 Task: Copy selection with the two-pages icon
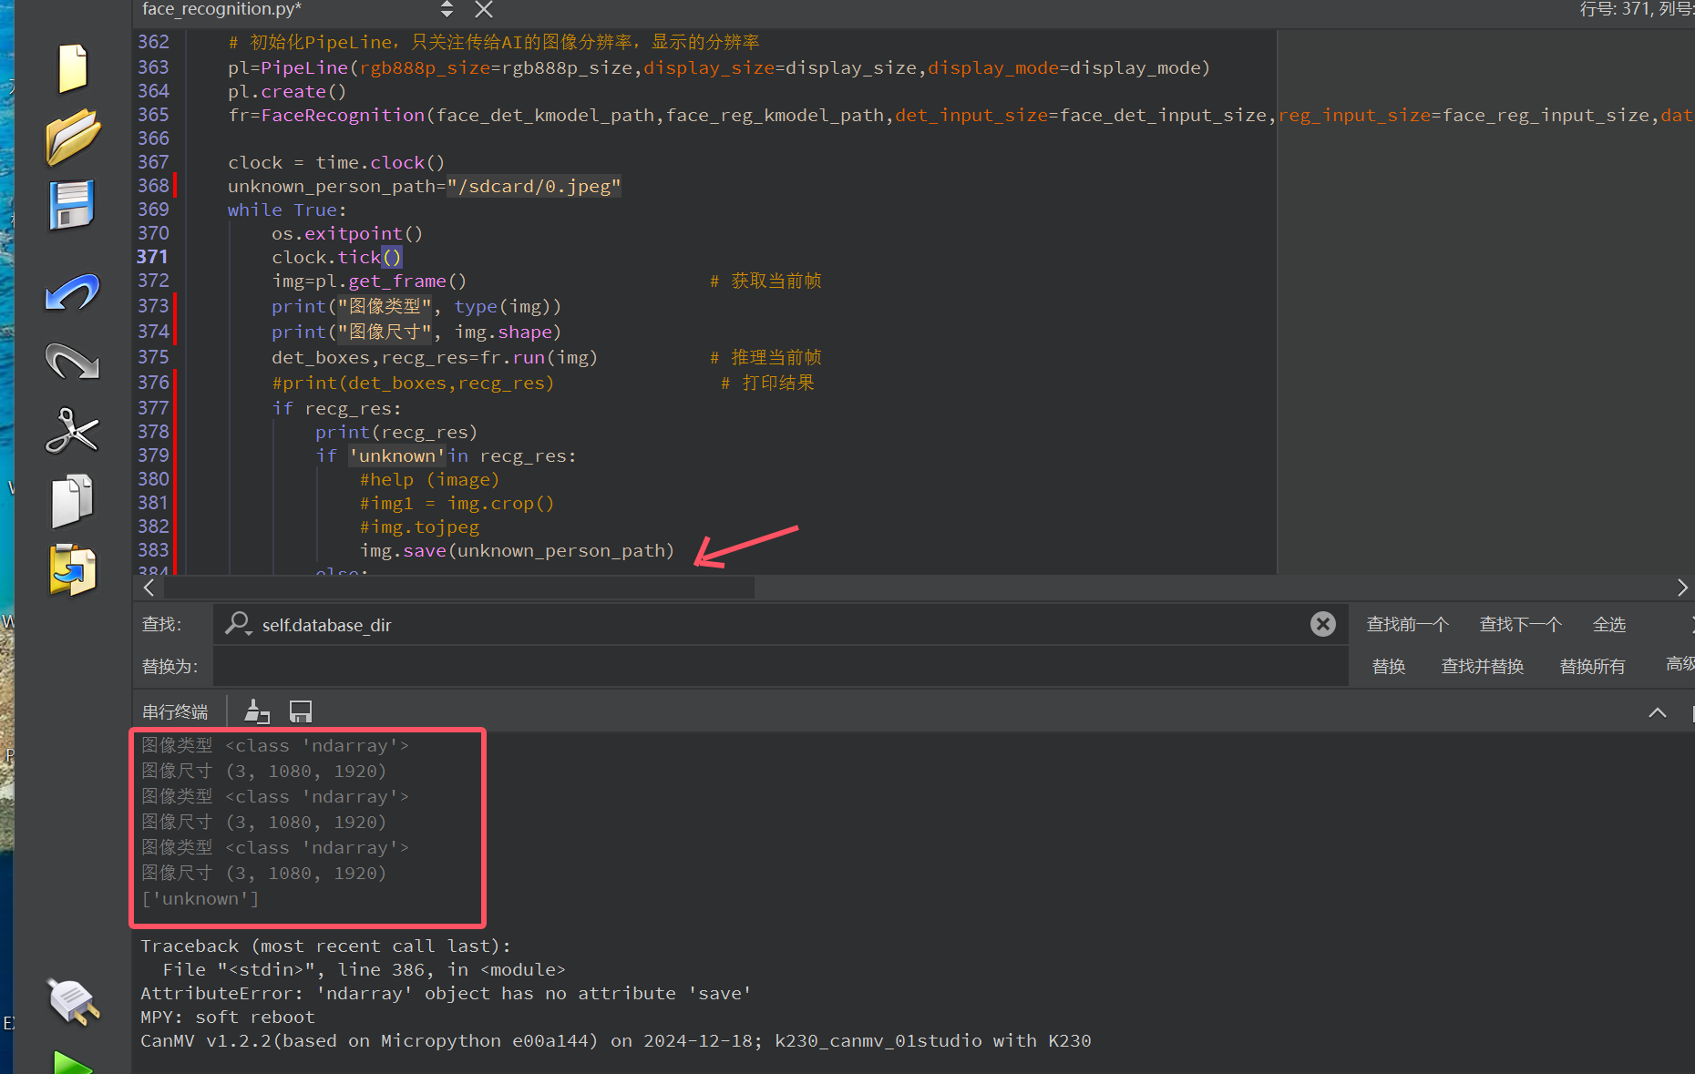pos(72,500)
